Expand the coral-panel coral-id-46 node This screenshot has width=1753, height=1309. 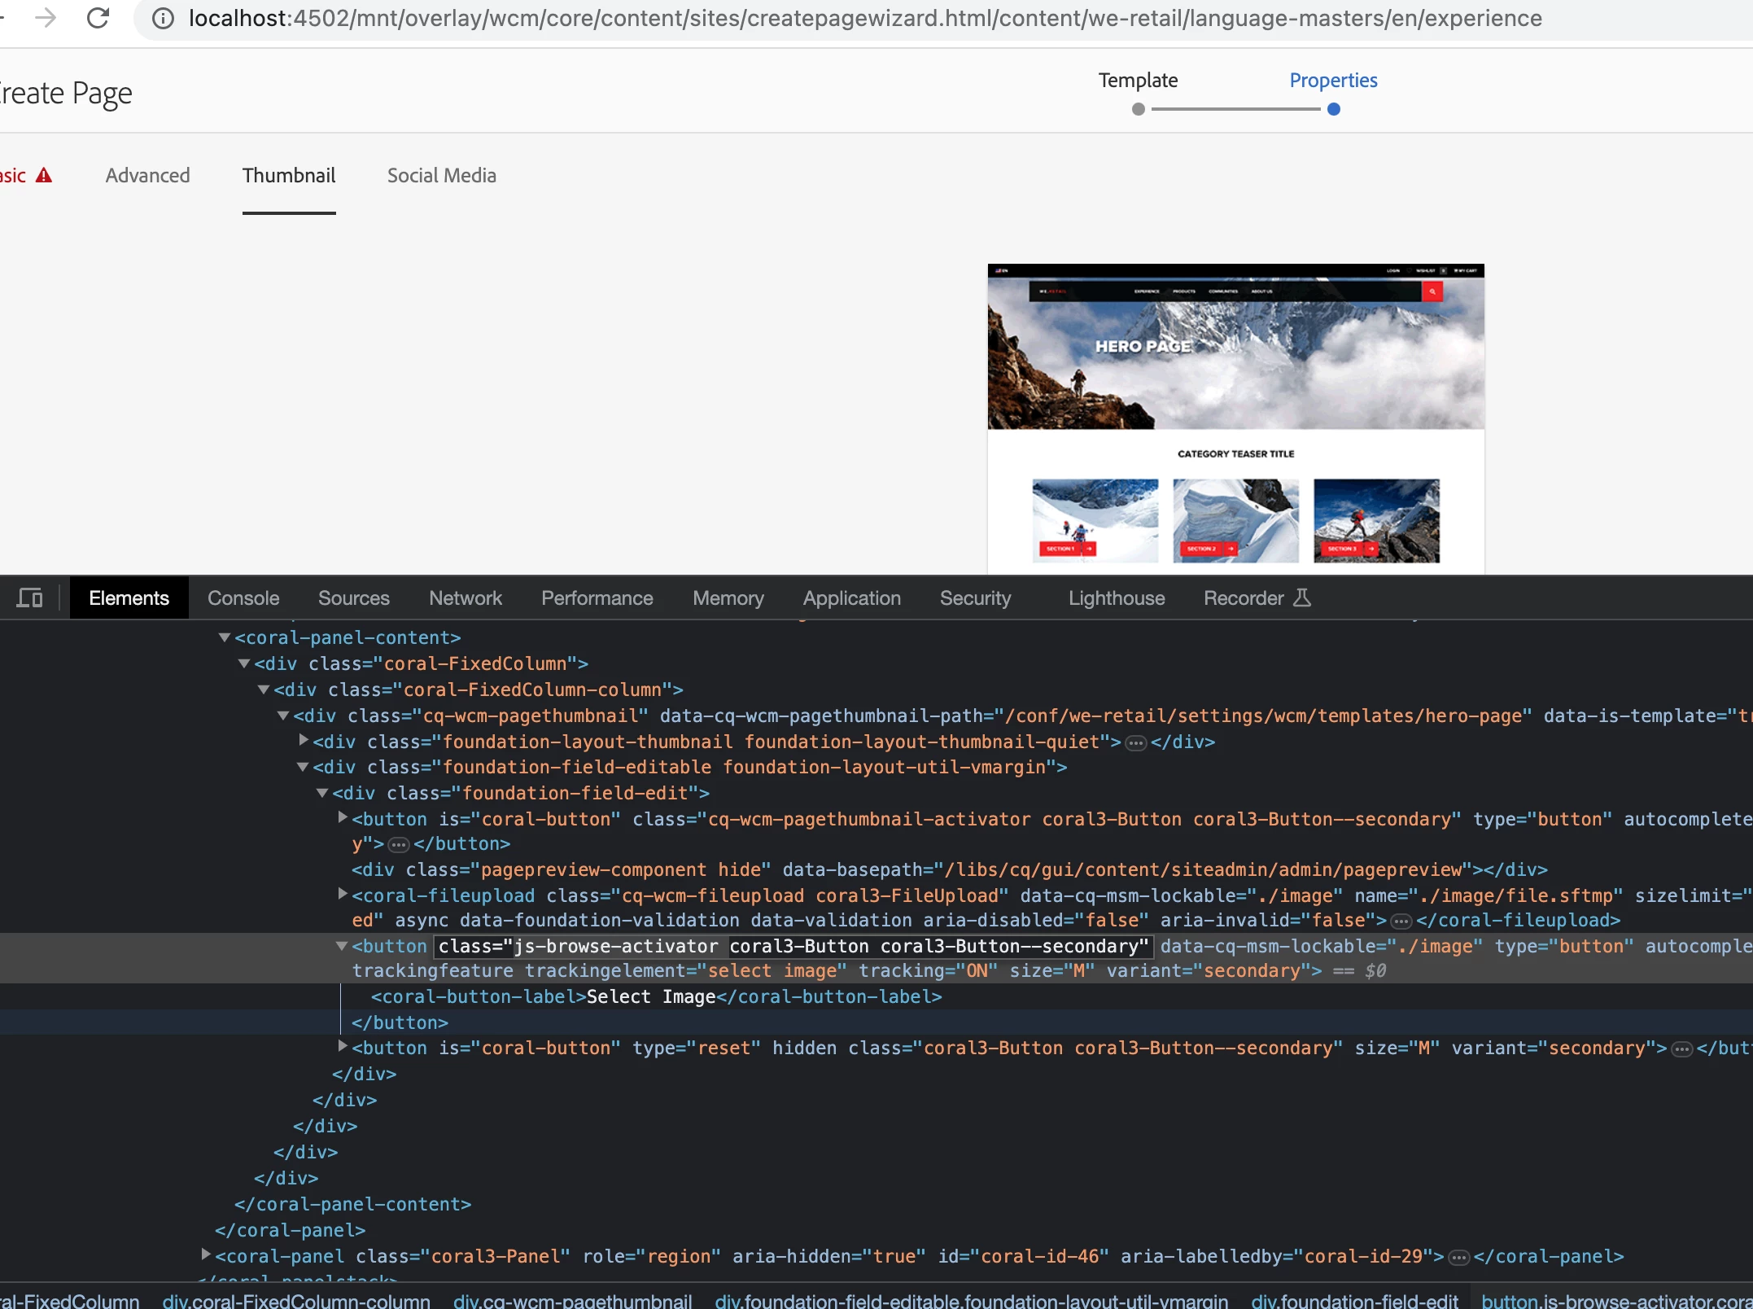(206, 1255)
